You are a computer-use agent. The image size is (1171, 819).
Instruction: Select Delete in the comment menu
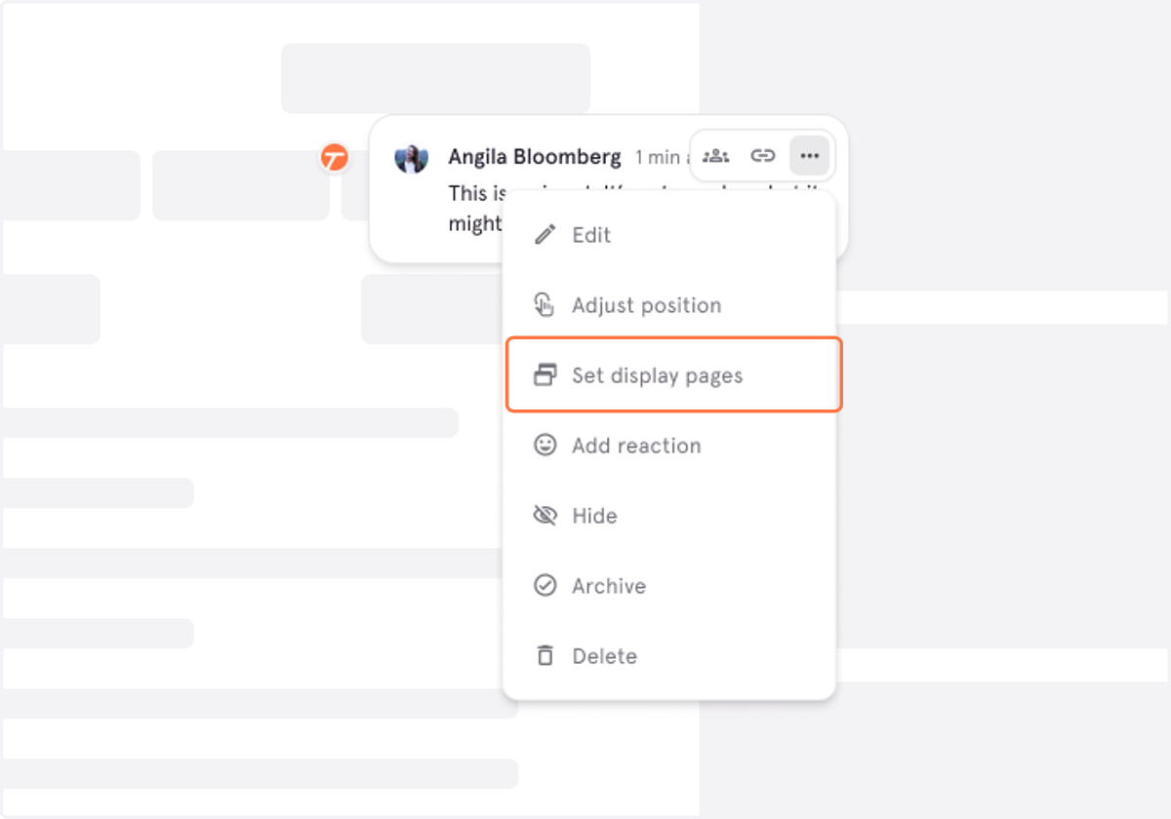coord(669,656)
